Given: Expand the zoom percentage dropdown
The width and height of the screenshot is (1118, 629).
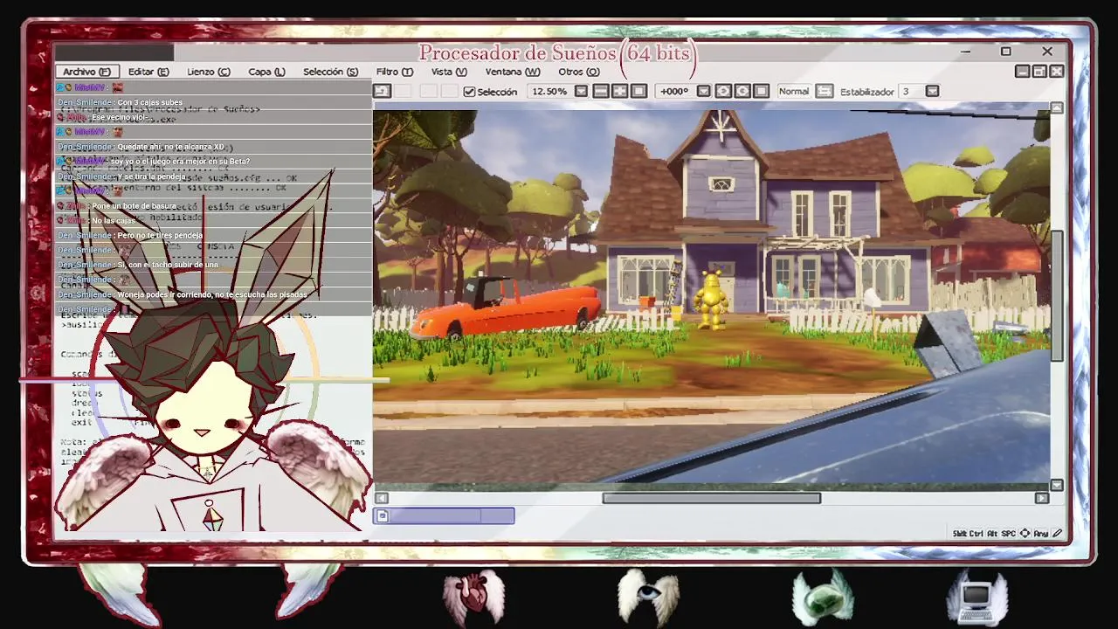Looking at the screenshot, I should (581, 91).
